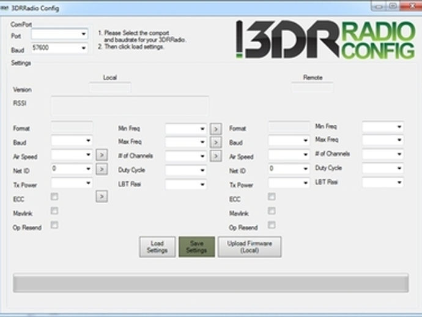This screenshot has width=422, height=317.
Task: Open Local # of Channels dropdown
Action: 186,156
